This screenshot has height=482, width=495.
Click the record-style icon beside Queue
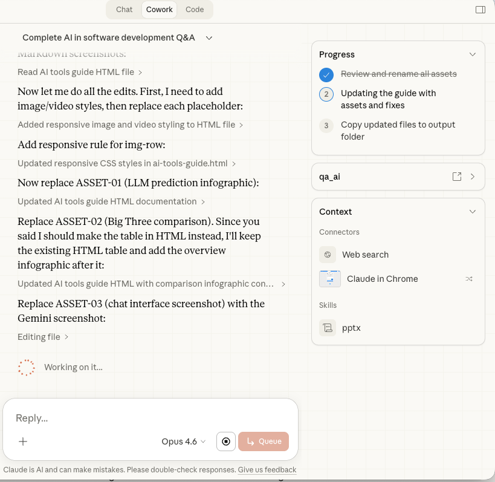pos(226,441)
